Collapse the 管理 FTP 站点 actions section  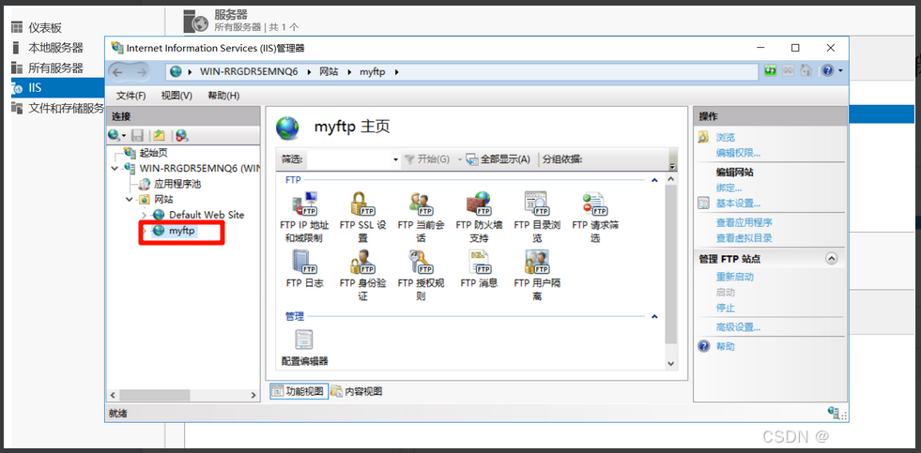coord(831,258)
